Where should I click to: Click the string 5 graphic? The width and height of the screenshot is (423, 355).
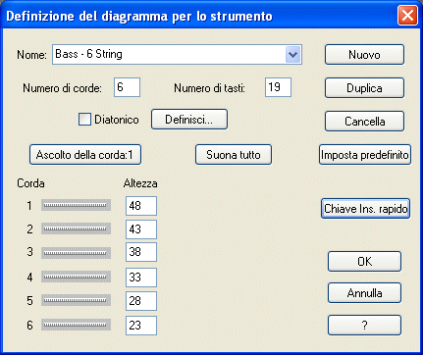click(76, 300)
